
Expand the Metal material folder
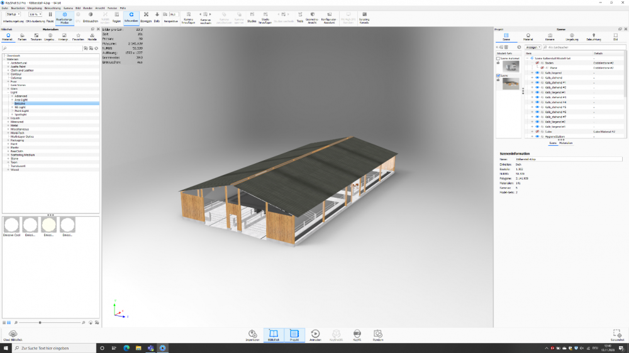[8, 126]
